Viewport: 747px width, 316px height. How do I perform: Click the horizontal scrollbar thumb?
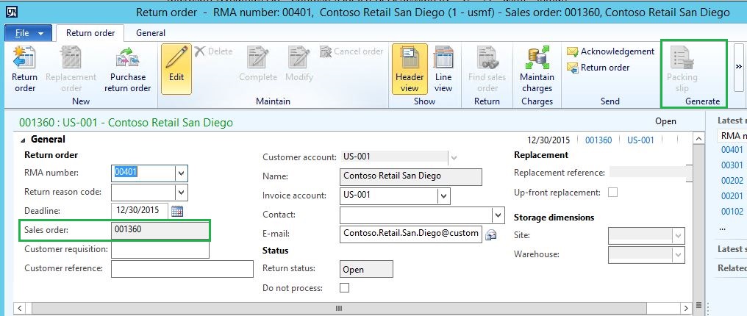339,308
